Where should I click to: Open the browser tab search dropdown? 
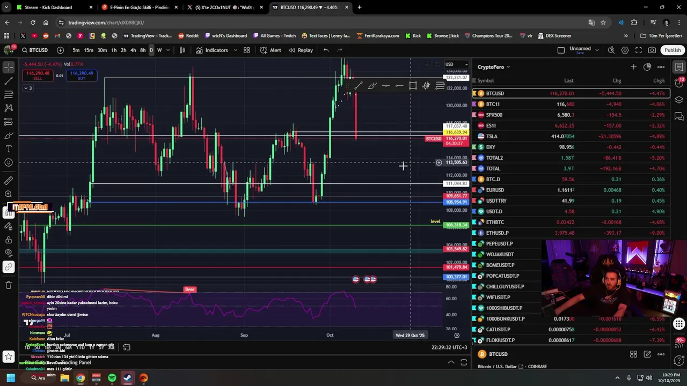(6, 7)
